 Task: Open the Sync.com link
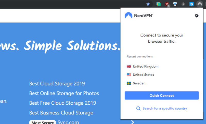[68, 122]
